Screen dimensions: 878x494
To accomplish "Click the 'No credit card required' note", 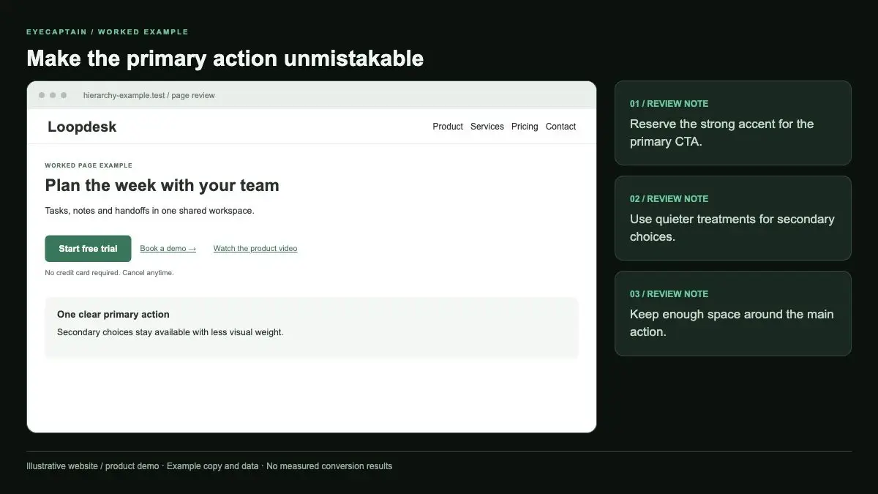I will [x=110, y=273].
